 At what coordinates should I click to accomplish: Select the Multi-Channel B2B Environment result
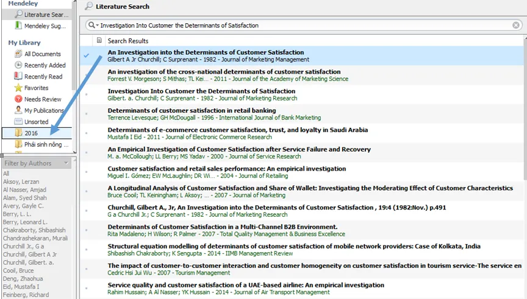pos(302,230)
